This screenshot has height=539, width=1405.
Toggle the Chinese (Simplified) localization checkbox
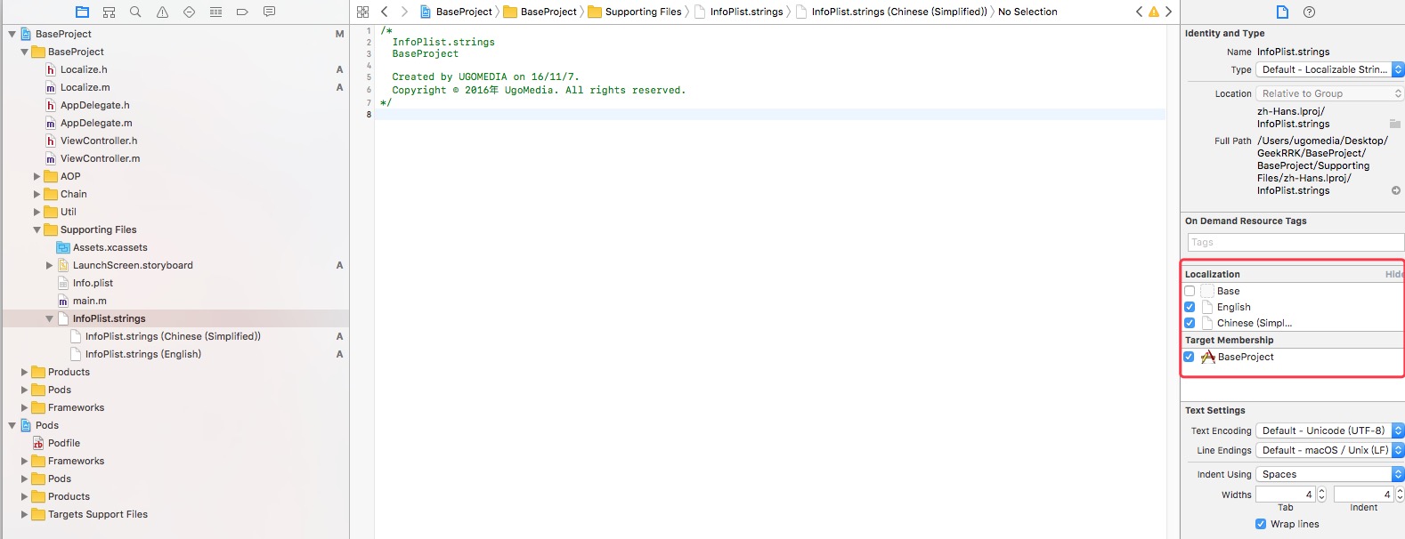point(1190,323)
